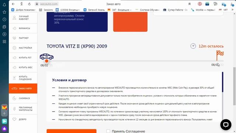236x133 pixels.
Task: Click the car icon on timeline
Action: (x=47, y=57)
